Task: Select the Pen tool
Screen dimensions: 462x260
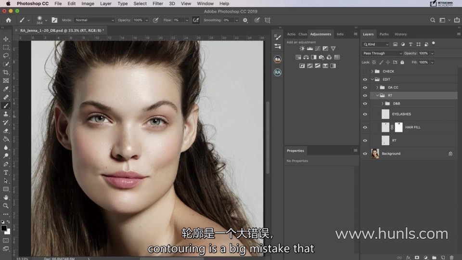Action: click(x=6, y=164)
